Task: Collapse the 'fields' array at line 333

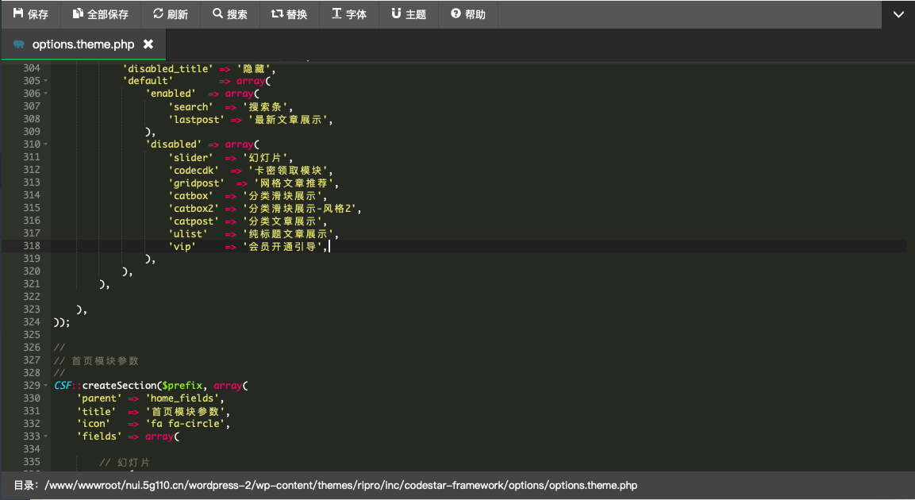Action: tap(46, 437)
